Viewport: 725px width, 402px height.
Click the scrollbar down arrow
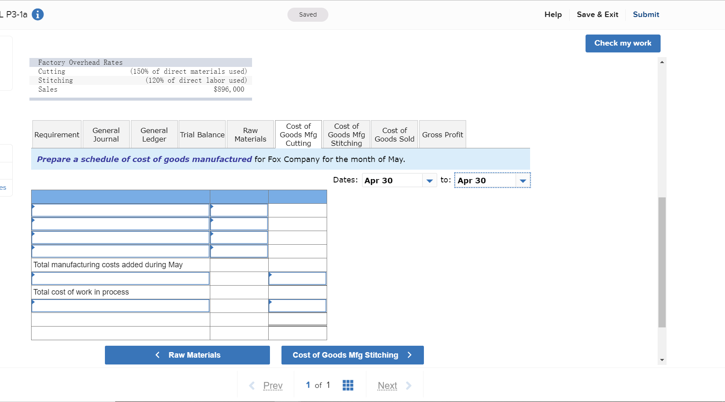[x=662, y=360]
